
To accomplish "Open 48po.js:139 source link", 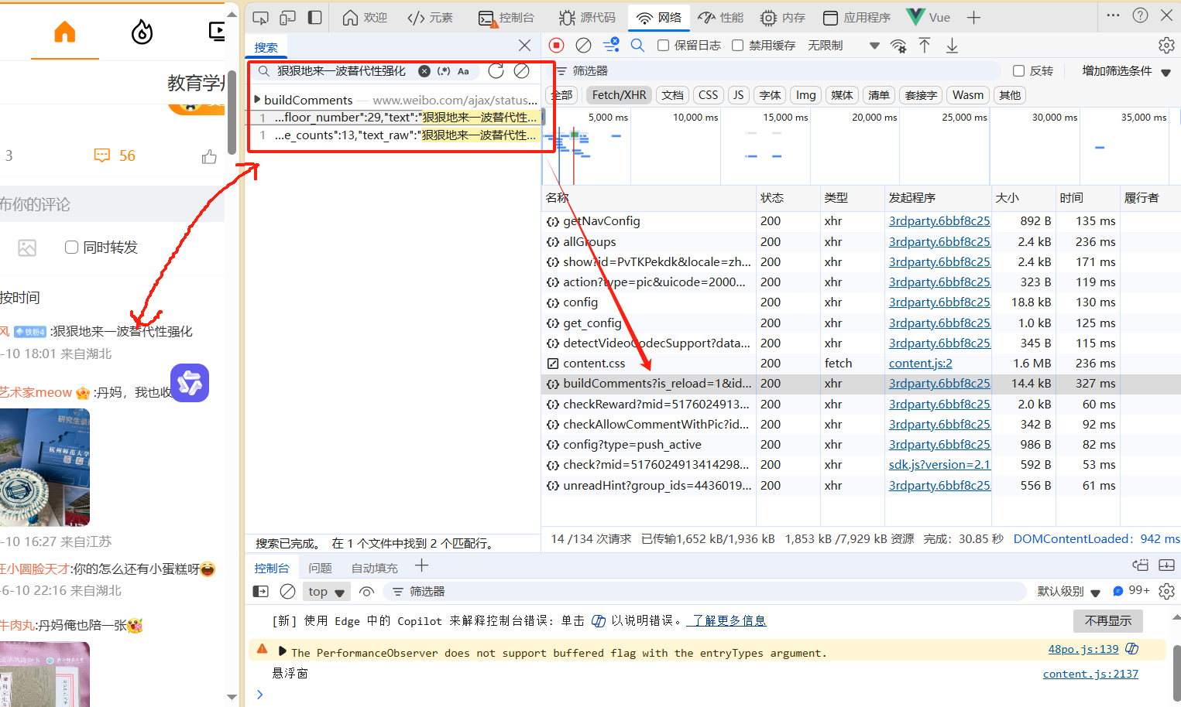I will (x=1083, y=649).
